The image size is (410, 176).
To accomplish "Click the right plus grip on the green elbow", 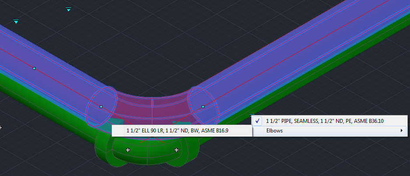I will 176,150.
